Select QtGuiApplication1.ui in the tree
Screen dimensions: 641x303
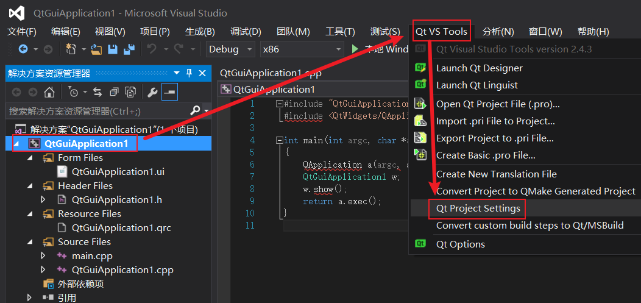pyautogui.click(x=118, y=172)
